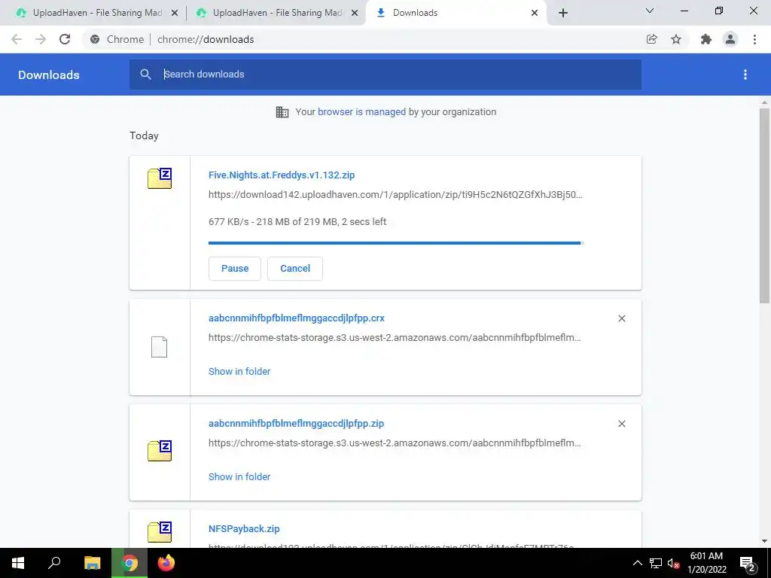Show hidden system tray icons
This screenshot has height=578, width=771.
coord(637,563)
